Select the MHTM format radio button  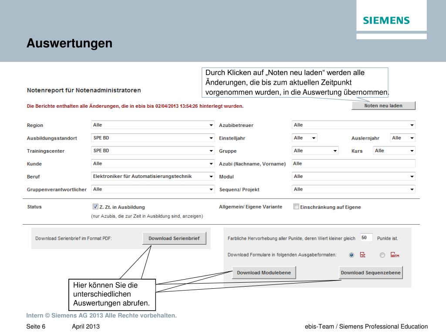click(382, 255)
